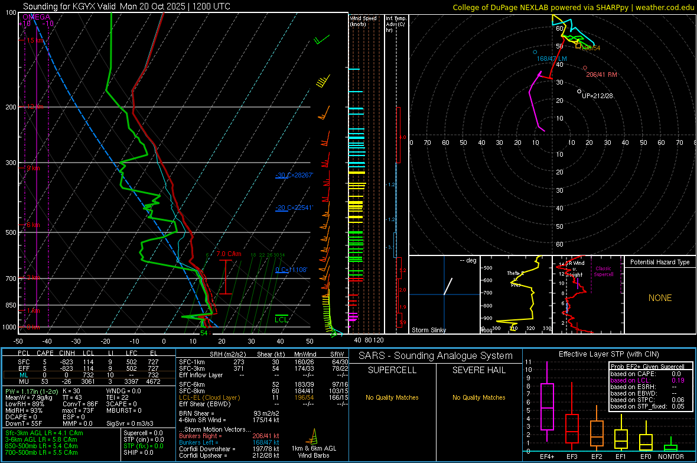Image resolution: width=697 pixels, height=463 pixels.
Task: Click the 'ConvT = 86F' value
Action: coord(80,404)
